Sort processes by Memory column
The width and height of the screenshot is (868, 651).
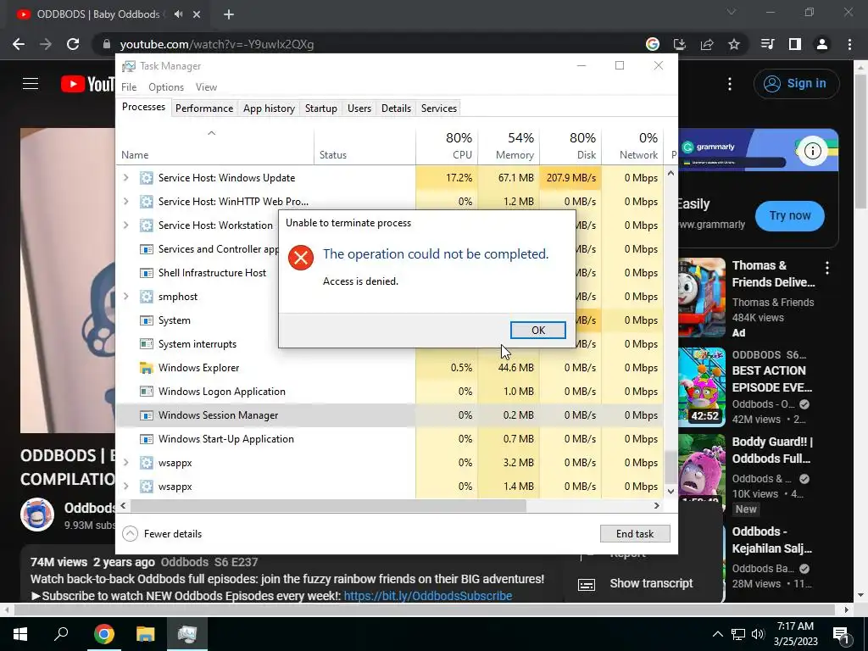point(509,146)
